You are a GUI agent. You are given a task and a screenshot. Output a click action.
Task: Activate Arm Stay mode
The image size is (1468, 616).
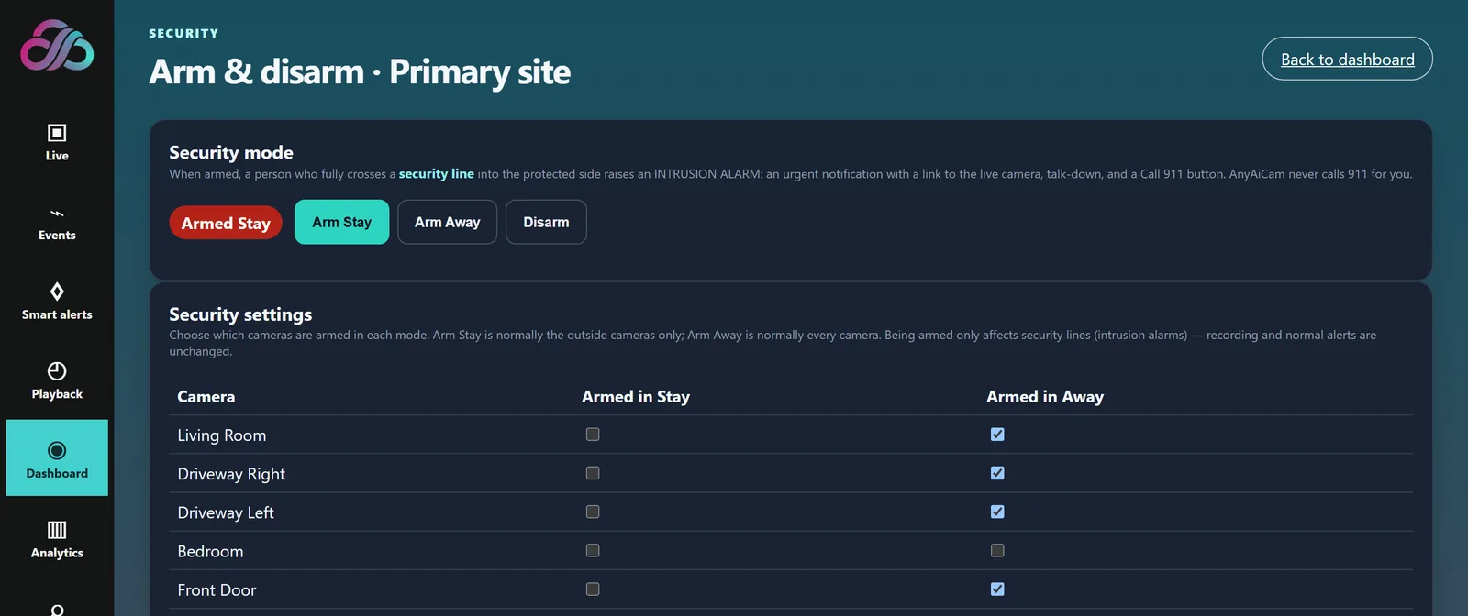pyautogui.click(x=341, y=222)
